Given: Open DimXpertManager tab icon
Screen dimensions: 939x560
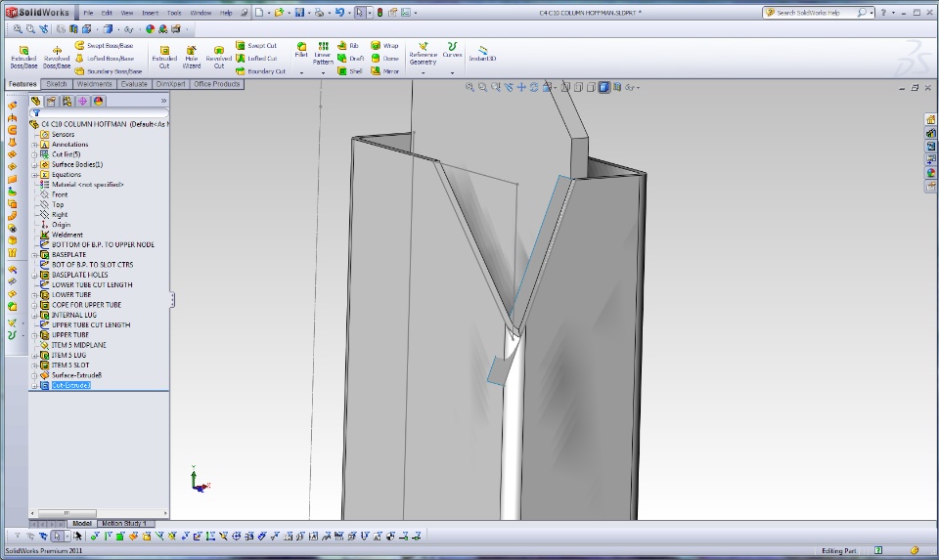Looking at the screenshot, I should point(82,101).
